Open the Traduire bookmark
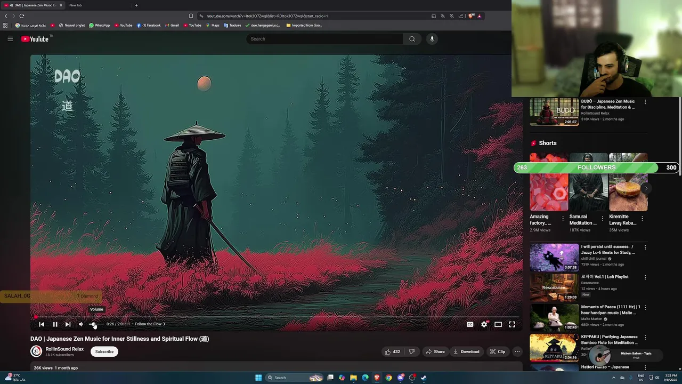Image resolution: width=682 pixels, height=384 pixels. pos(232,25)
